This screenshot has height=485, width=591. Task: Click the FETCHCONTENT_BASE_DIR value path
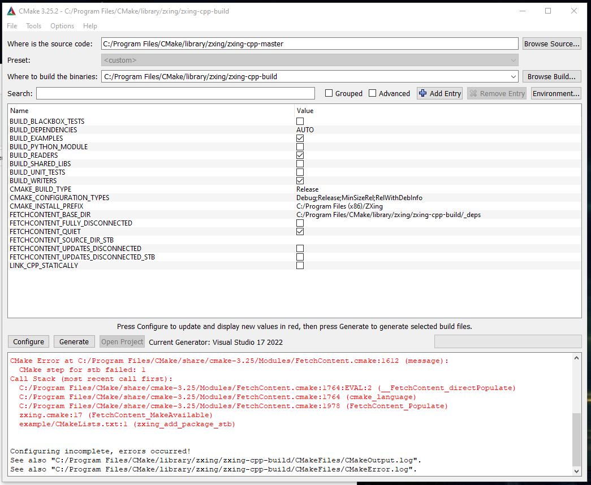[x=389, y=215]
